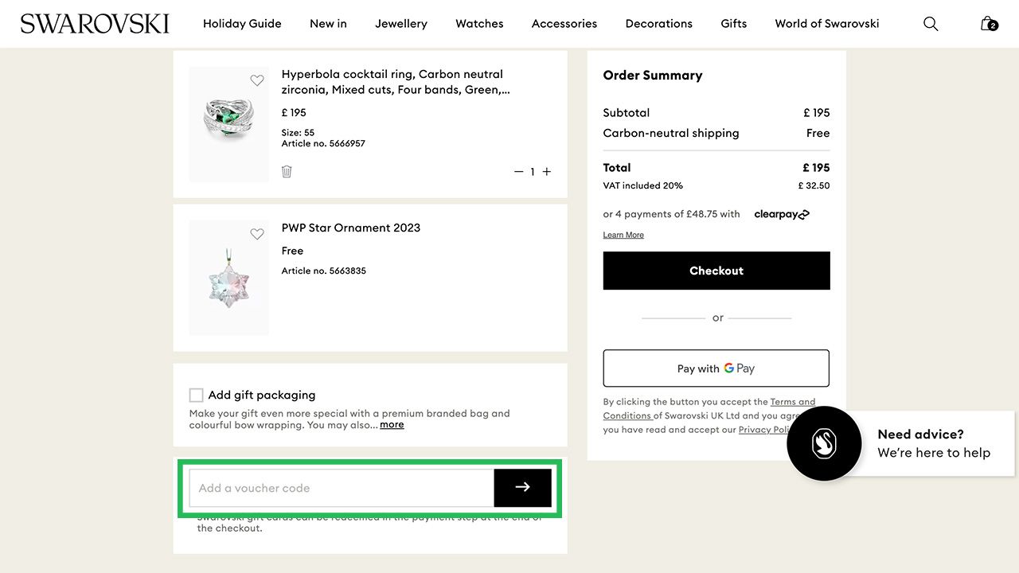
Task: Submit voucher code with arrow button
Action: pos(522,488)
